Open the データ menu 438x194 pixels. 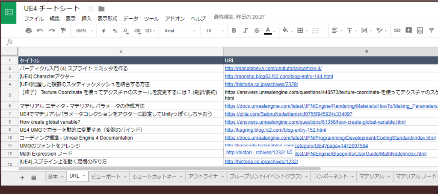click(131, 19)
